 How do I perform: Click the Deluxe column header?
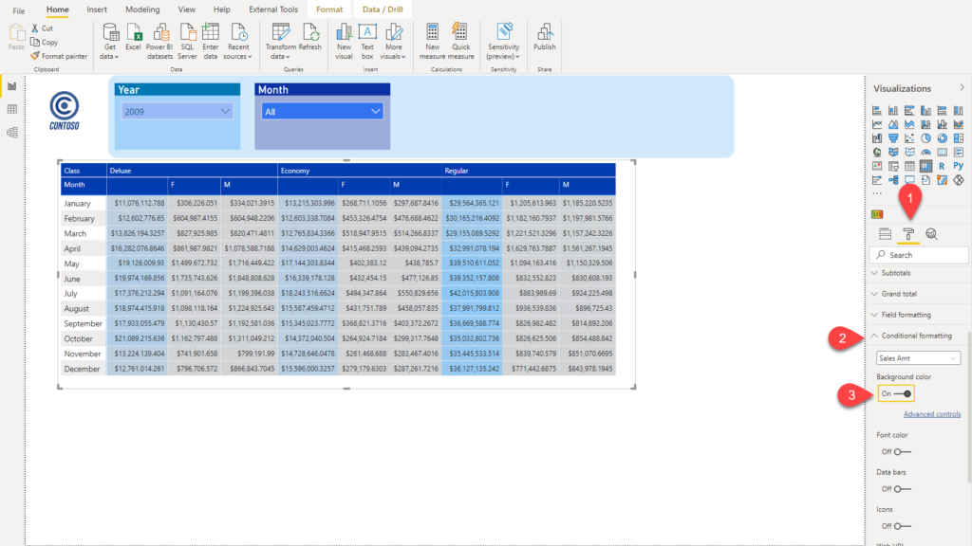click(192, 171)
